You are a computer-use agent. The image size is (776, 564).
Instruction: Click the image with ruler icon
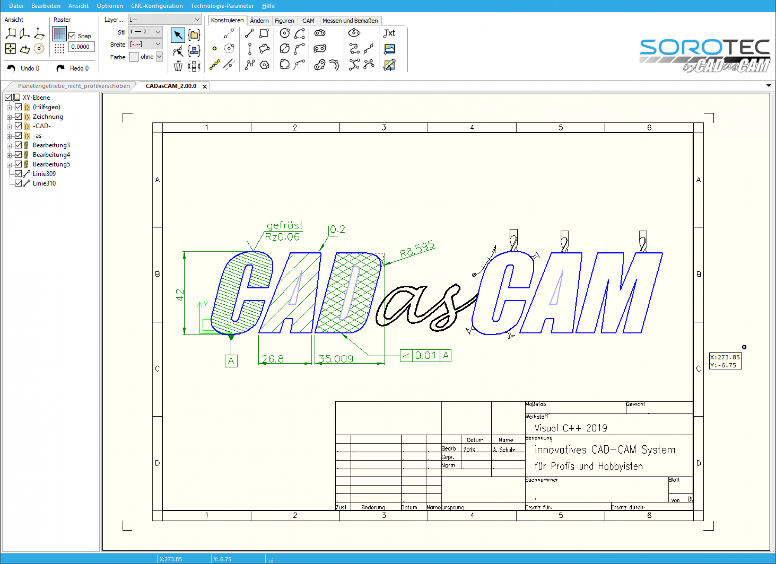click(389, 65)
